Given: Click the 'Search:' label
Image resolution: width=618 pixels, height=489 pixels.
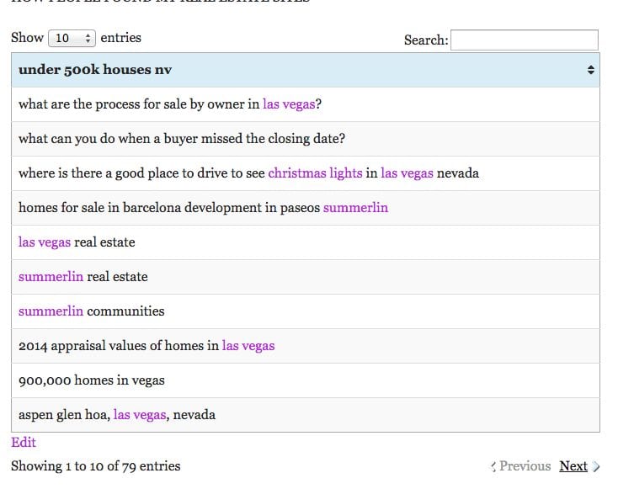Looking at the screenshot, I should [426, 40].
